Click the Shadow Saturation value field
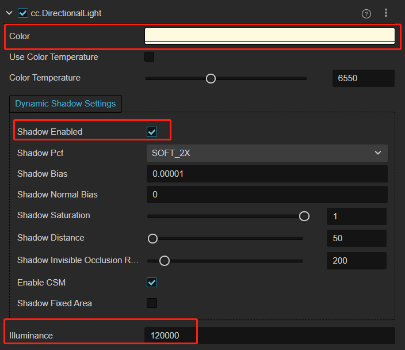The width and height of the screenshot is (405, 350). pyautogui.click(x=357, y=216)
